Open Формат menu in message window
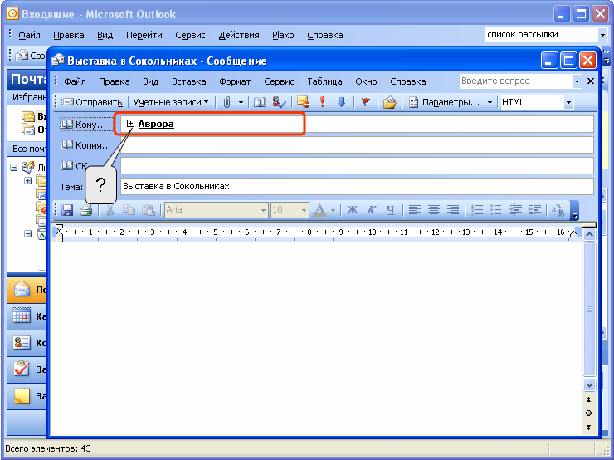The image size is (614, 460). coord(235,81)
